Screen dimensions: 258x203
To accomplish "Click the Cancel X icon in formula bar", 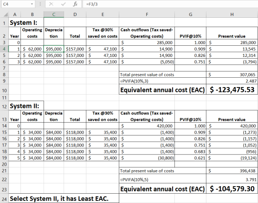I will [51, 4].
